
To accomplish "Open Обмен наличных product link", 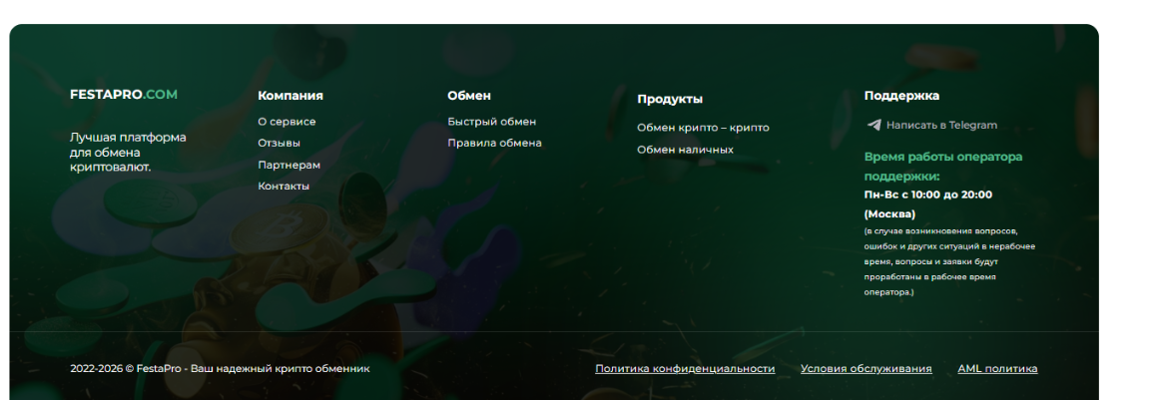I will tap(685, 150).
